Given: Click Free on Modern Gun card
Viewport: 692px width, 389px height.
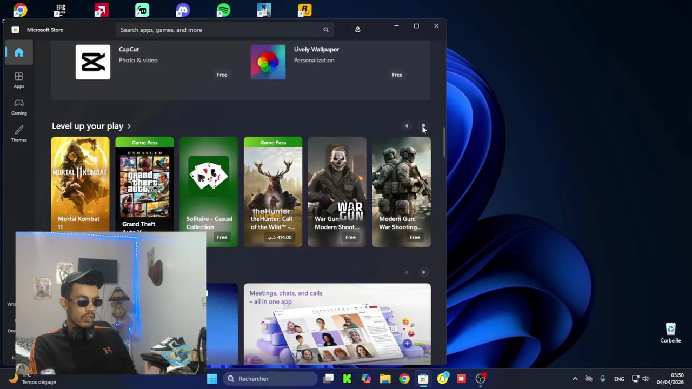Looking at the screenshot, I should point(415,237).
